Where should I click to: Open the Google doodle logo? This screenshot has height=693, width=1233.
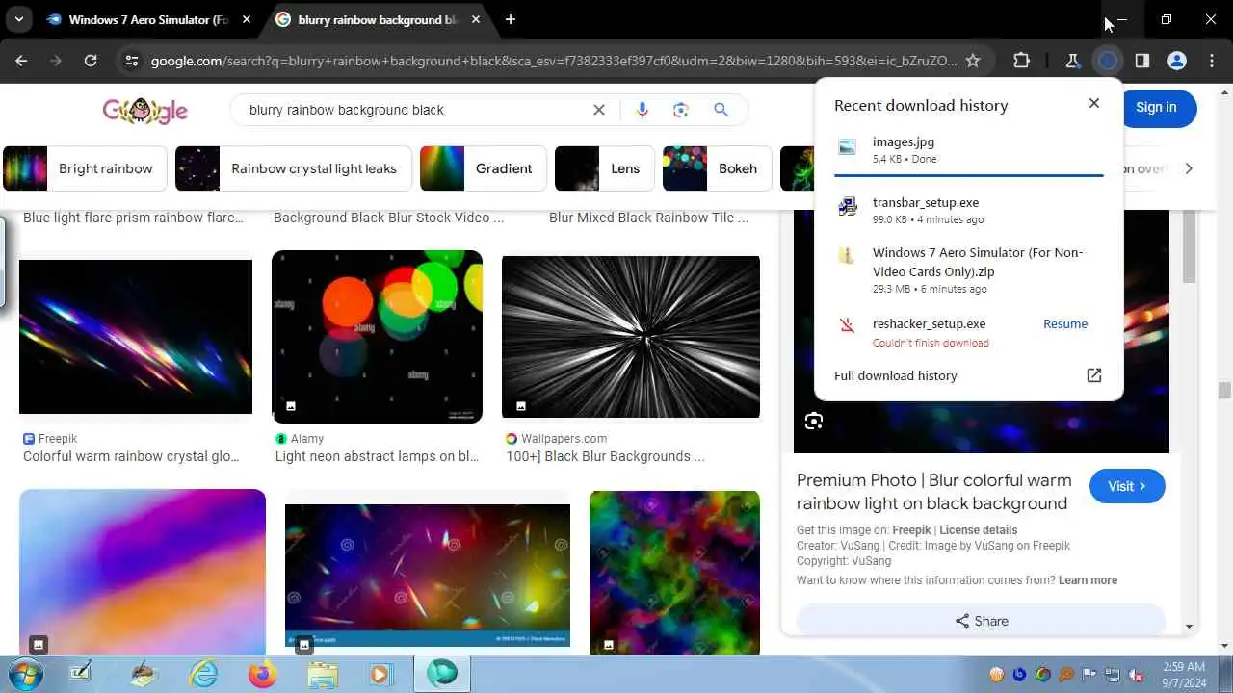pyautogui.click(x=145, y=110)
